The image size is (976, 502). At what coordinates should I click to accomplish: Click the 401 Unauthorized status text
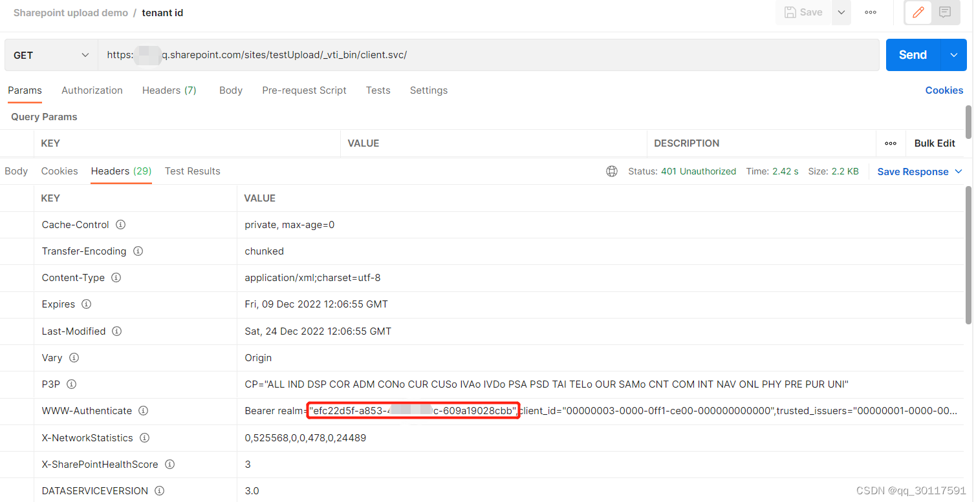[x=699, y=171]
